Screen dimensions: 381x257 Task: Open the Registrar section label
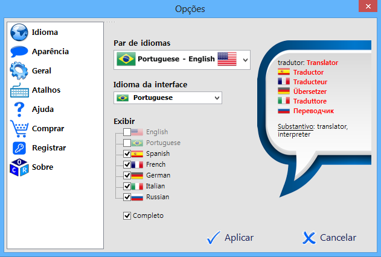point(49,148)
